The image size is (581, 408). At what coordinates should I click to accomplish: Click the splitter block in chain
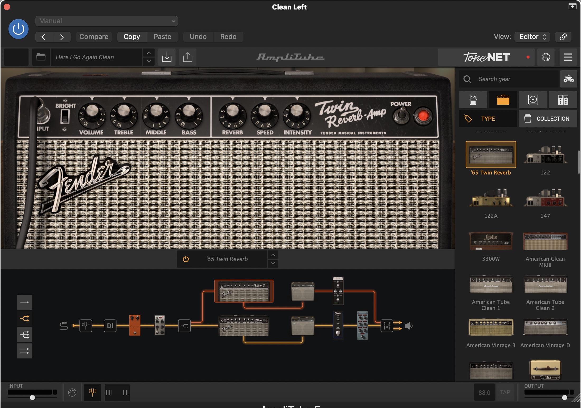pyautogui.click(x=184, y=326)
